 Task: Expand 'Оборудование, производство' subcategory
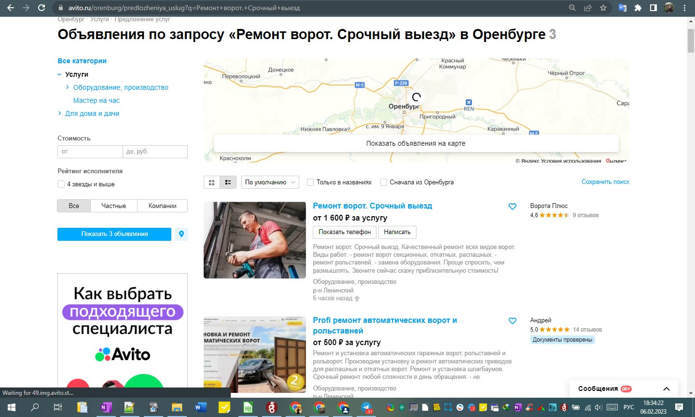[68, 87]
